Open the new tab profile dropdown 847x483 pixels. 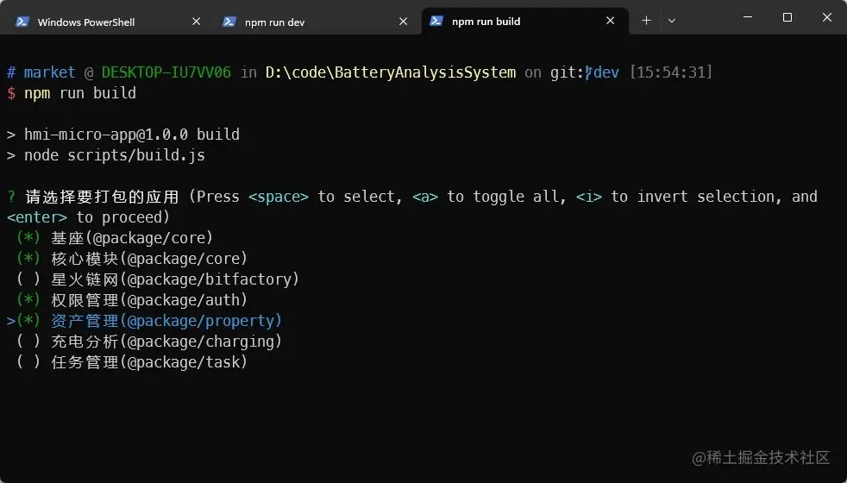(671, 21)
